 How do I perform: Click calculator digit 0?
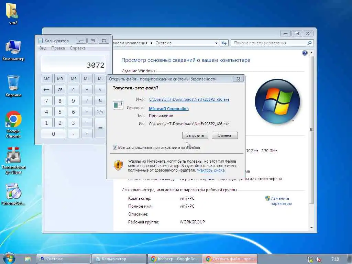pos(53,134)
